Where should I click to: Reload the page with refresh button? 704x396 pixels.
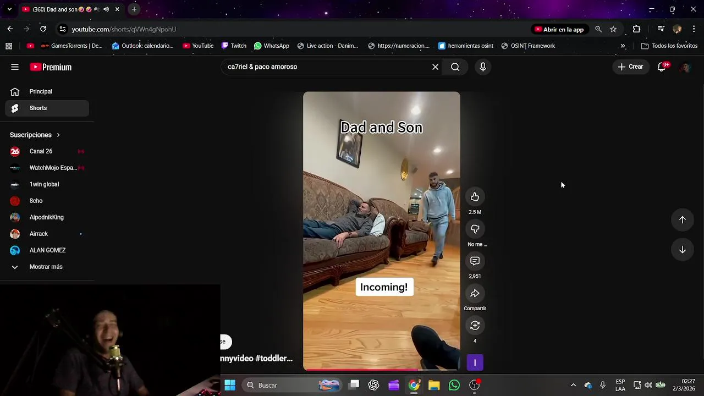pyautogui.click(x=43, y=29)
